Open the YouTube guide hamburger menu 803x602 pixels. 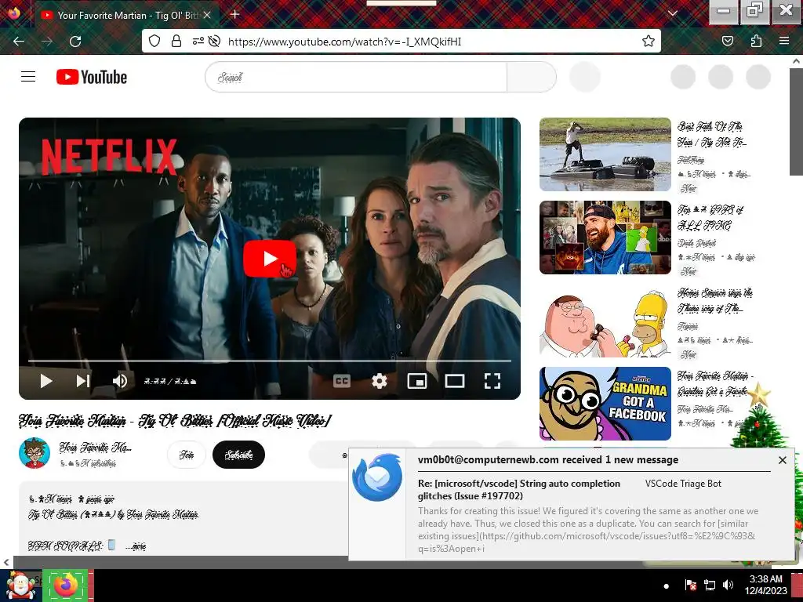(28, 77)
